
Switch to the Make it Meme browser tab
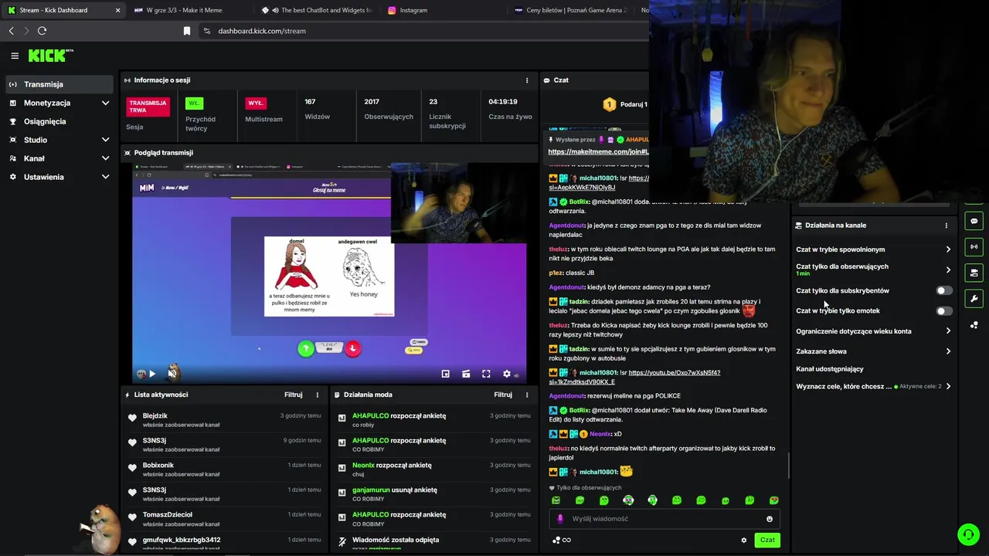coord(189,10)
